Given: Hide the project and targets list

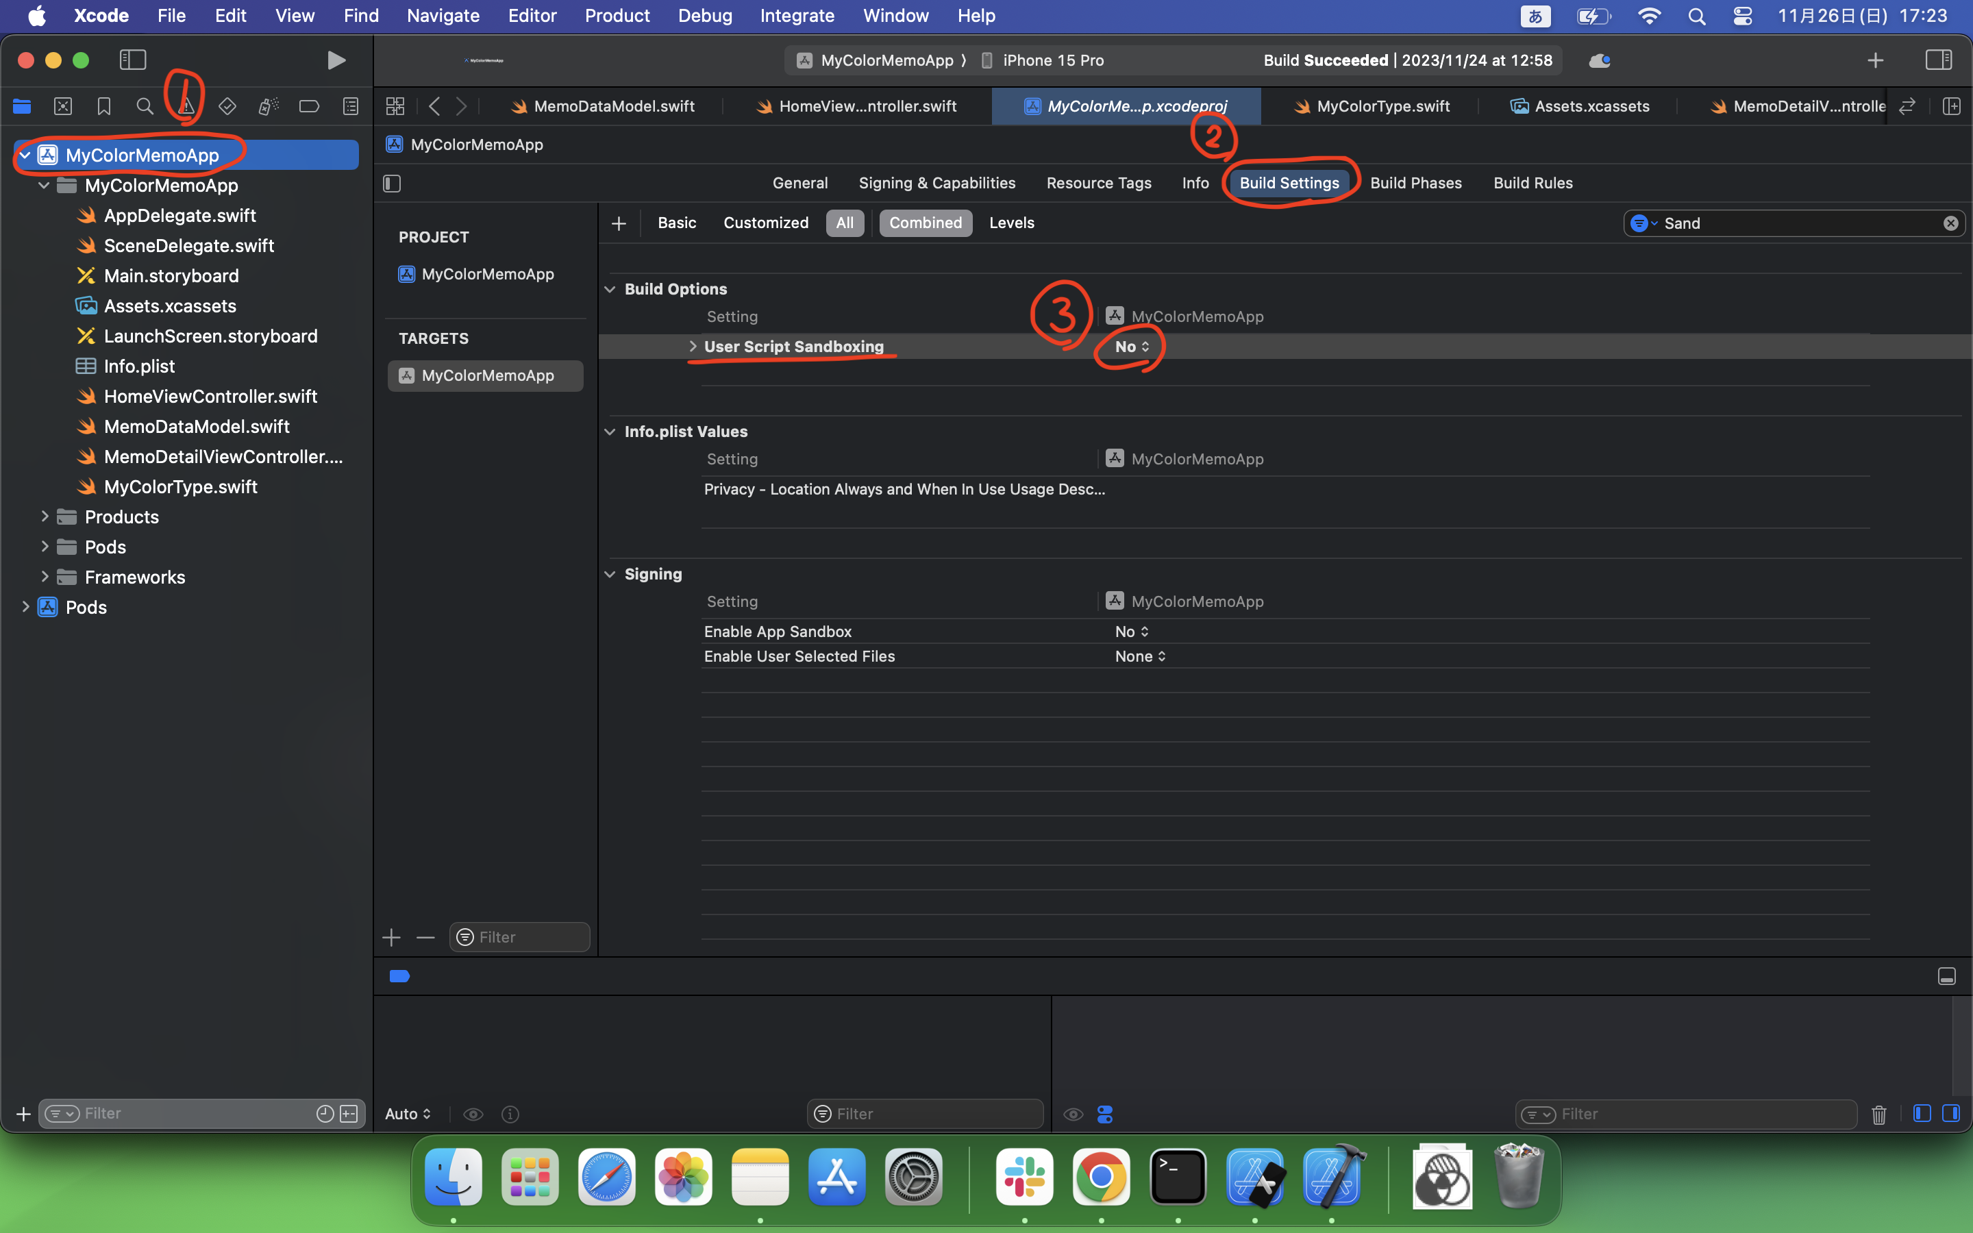Looking at the screenshot, I should point(392,184).
